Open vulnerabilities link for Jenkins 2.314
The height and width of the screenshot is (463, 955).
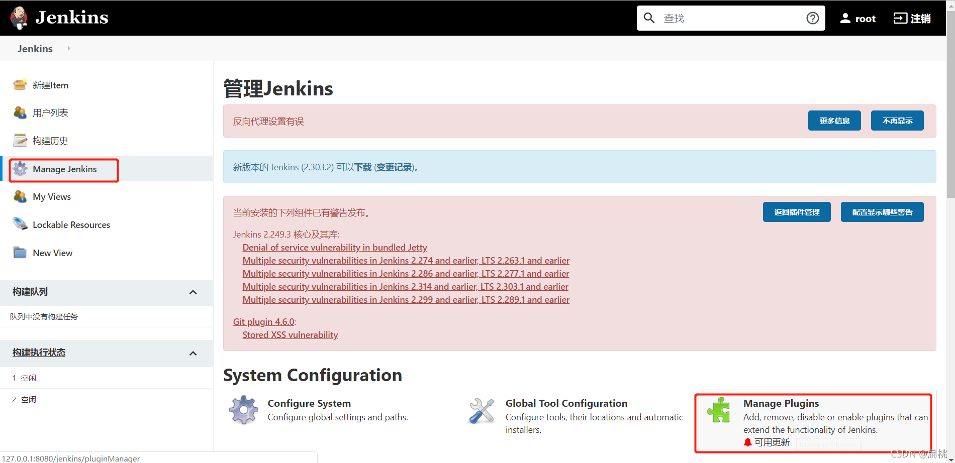(x=405, y=287)
